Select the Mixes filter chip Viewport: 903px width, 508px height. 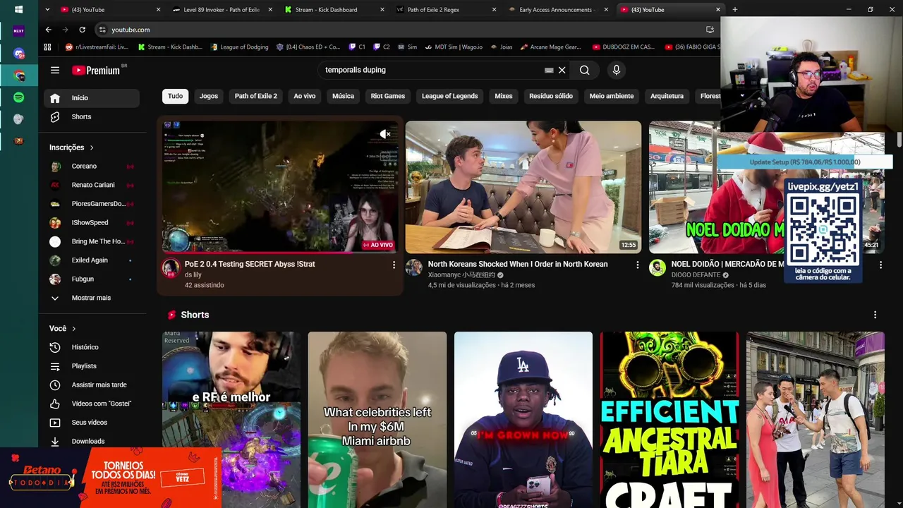504,96
